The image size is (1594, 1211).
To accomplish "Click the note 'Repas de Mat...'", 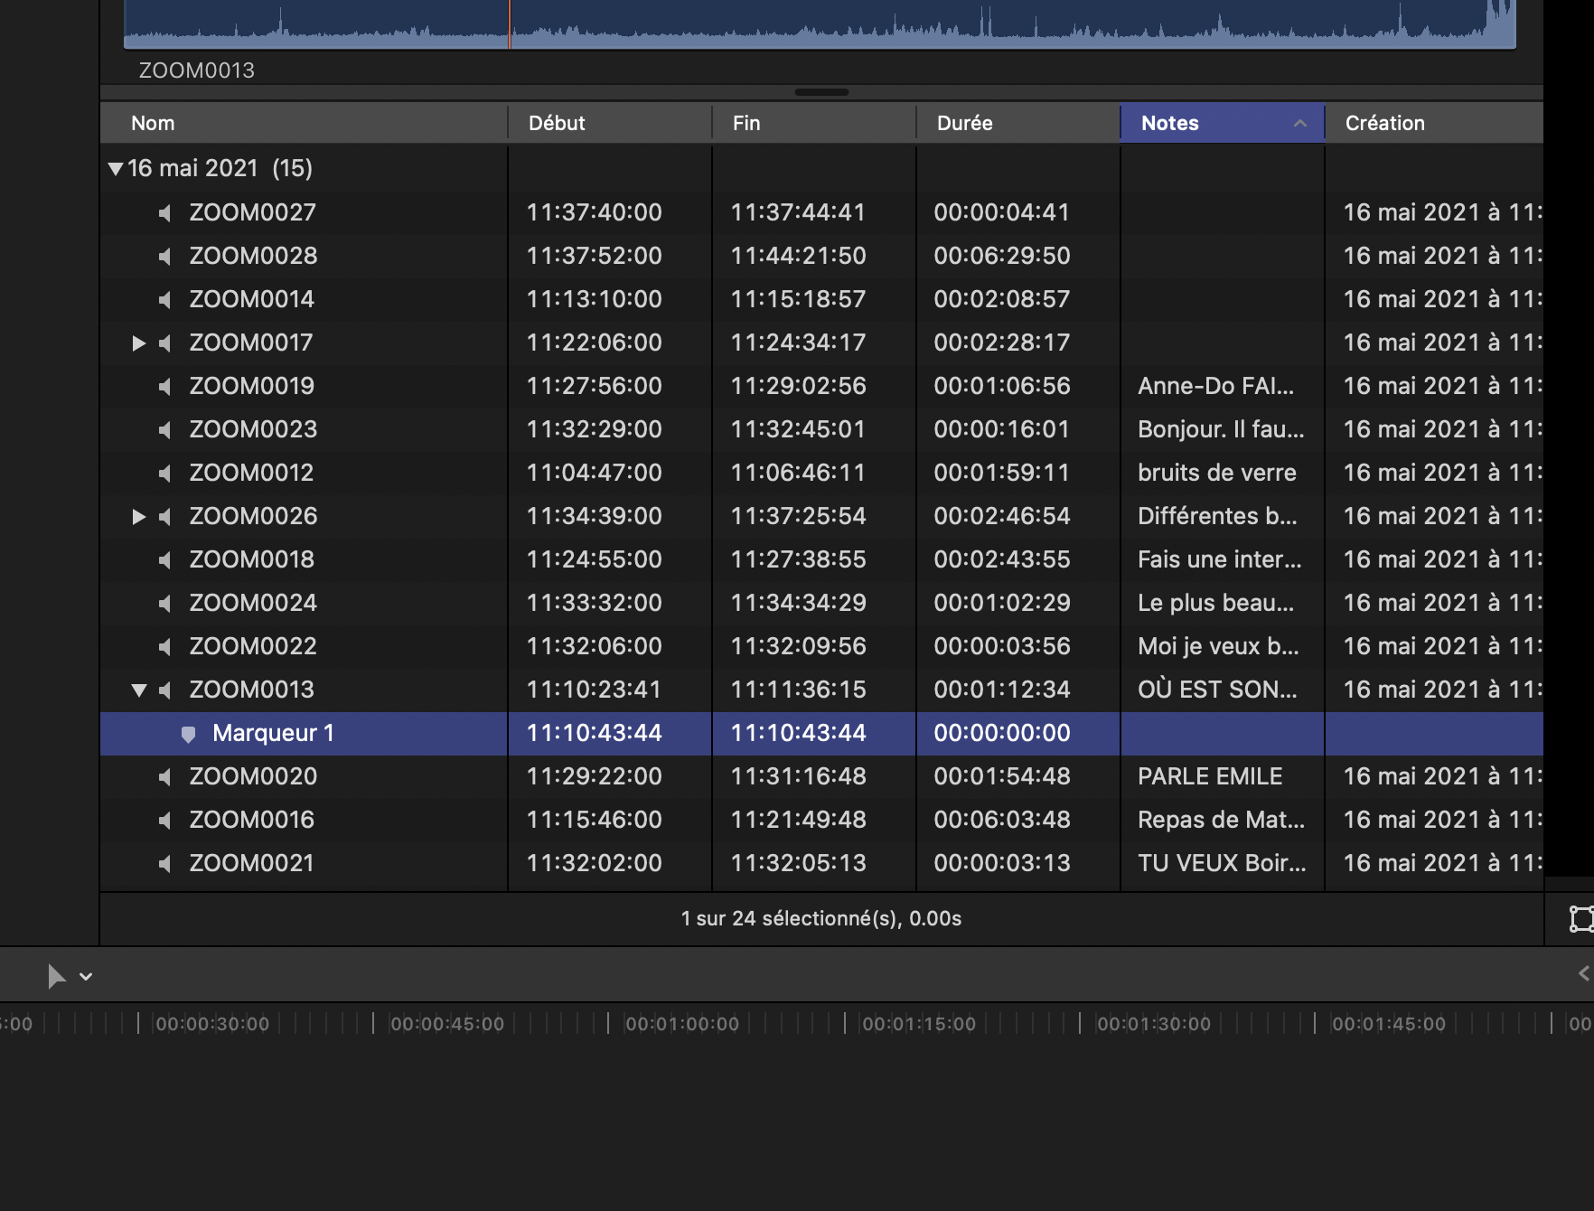I will coord(1222,821).
